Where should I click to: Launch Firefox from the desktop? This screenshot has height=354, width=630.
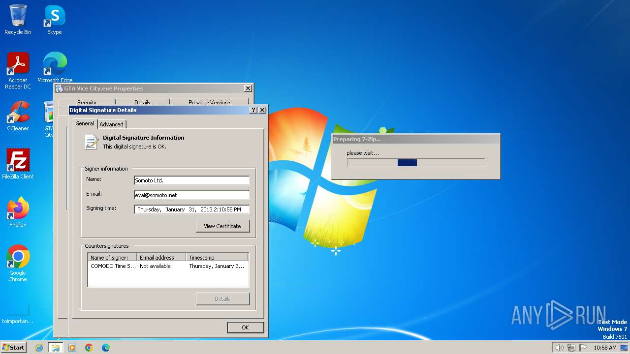point(18,212)
